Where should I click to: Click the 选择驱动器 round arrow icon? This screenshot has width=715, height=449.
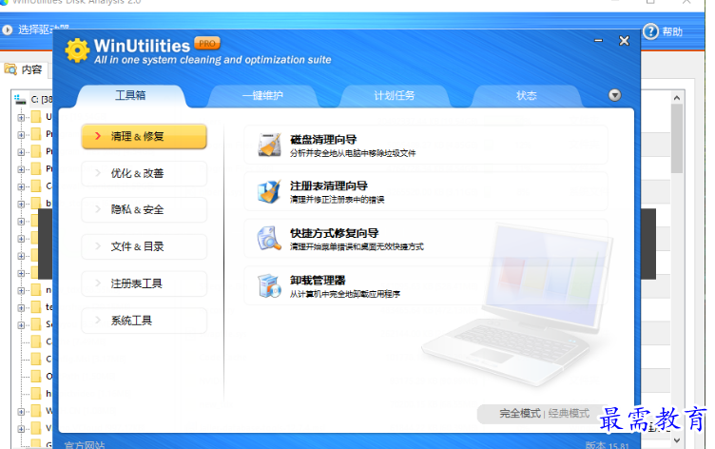7,30
